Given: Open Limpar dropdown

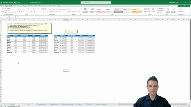Looking at the screenshot, I should pos(160,13).
